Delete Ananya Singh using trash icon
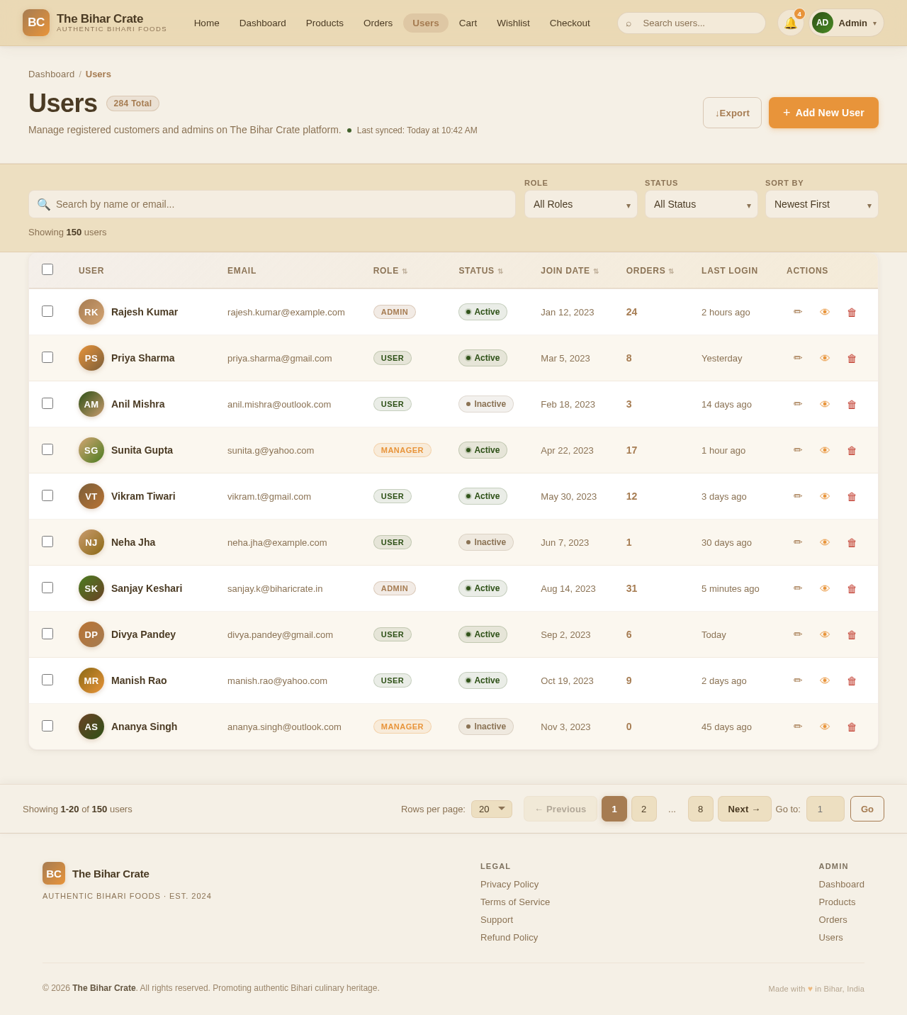This screenshot has height=1015, width=907. pyautogui.click(x=852, y=727)
